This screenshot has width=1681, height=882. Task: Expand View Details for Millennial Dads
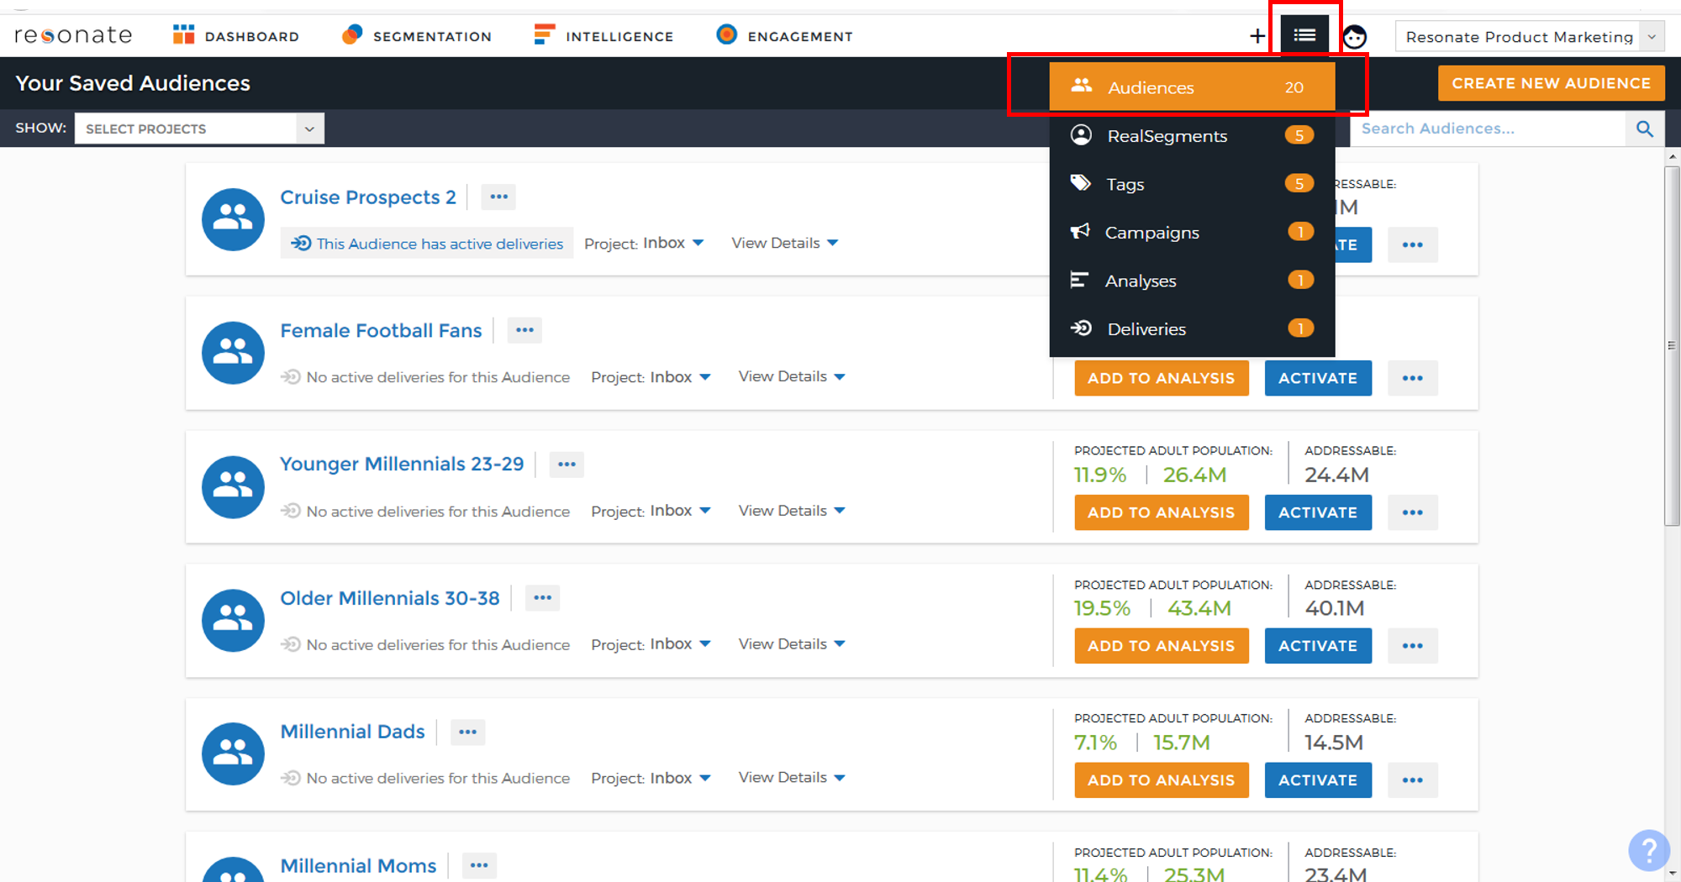pyautogui.click(x=792, y=777)
